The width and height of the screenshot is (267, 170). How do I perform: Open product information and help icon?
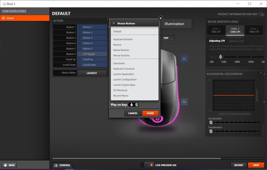(262, 14)
